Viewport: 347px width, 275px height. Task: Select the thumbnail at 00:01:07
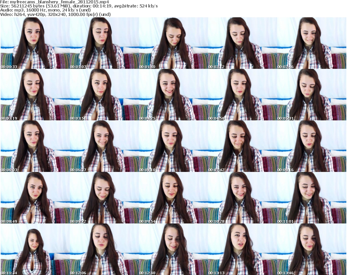(104, 43)
